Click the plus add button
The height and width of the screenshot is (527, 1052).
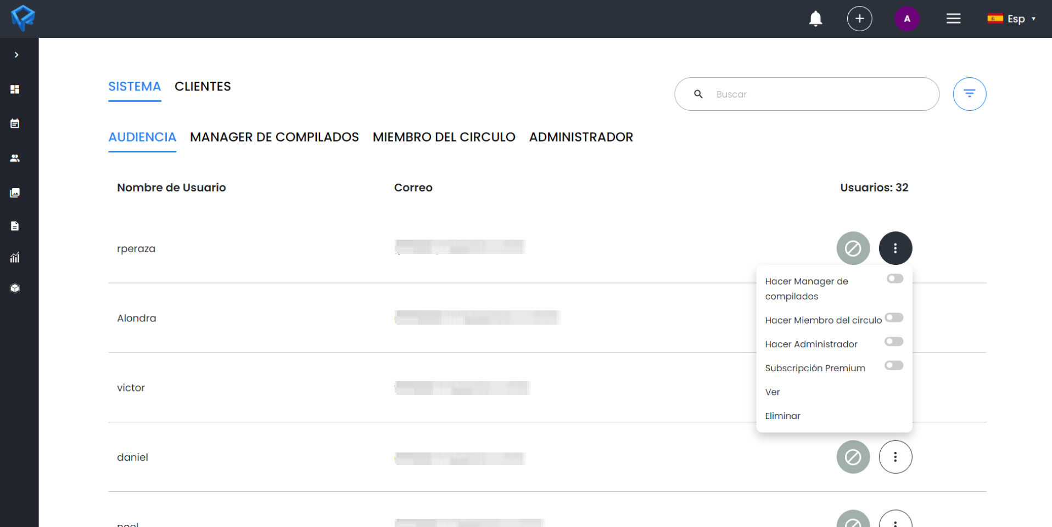click(859, 19)
